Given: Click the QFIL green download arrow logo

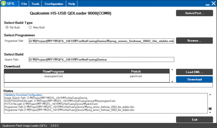Looking at the screenshot, I should click(3, 3).
